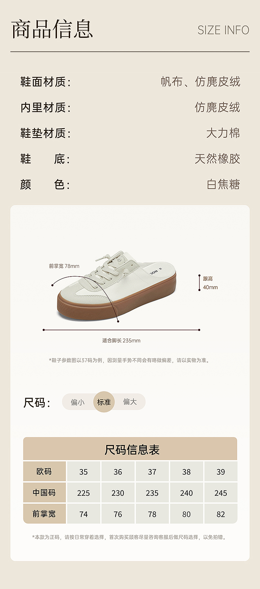Click the 欧码 row label

tap(44, 472)
